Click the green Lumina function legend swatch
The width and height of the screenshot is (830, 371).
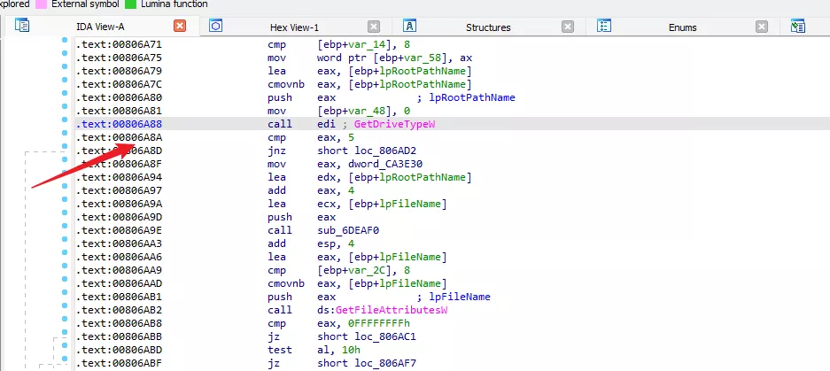[x=131, y=4]
